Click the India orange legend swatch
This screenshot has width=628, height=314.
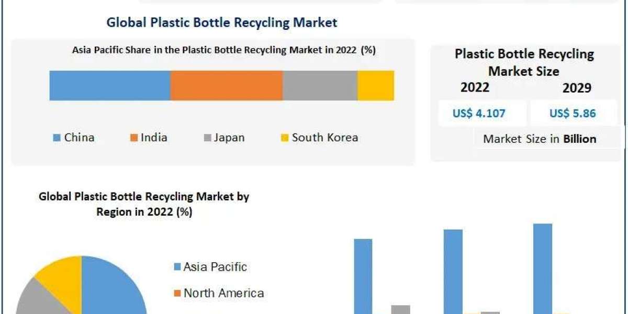[x=133, y=138]
